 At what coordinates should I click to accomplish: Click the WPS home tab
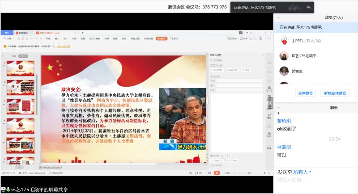click(x=7, y=33)
